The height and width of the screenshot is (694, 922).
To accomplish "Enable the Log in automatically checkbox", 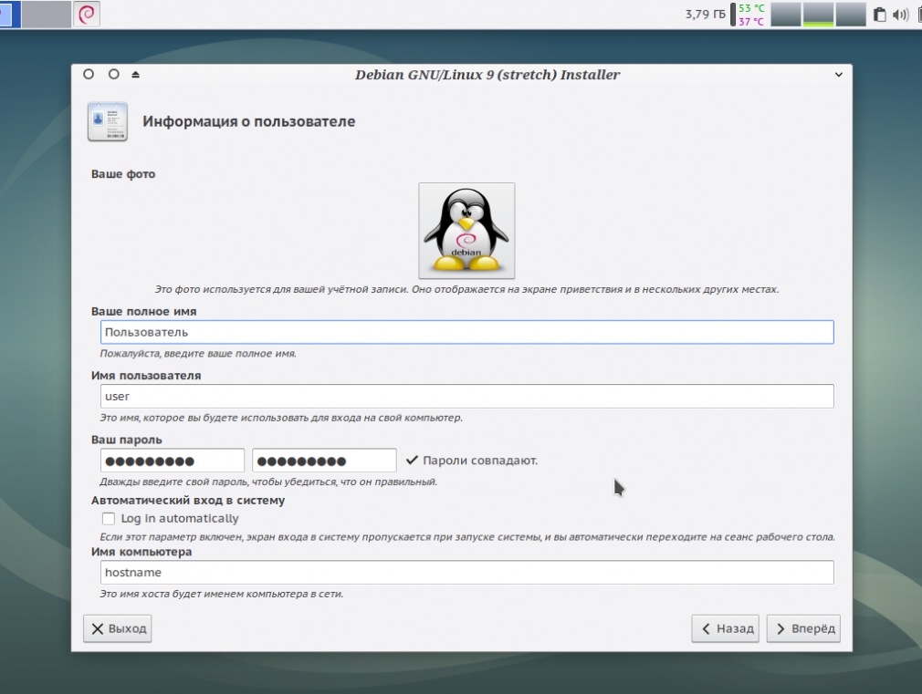I will [x=109, y=518].
